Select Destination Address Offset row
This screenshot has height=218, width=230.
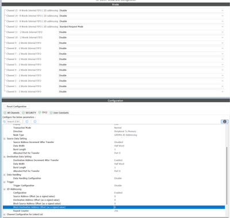114,200
